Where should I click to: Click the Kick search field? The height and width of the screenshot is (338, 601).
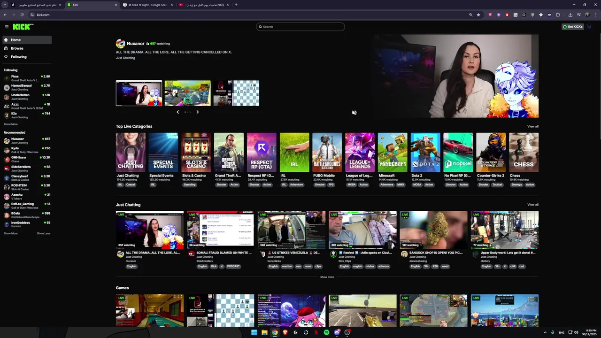tap(300, 27)
